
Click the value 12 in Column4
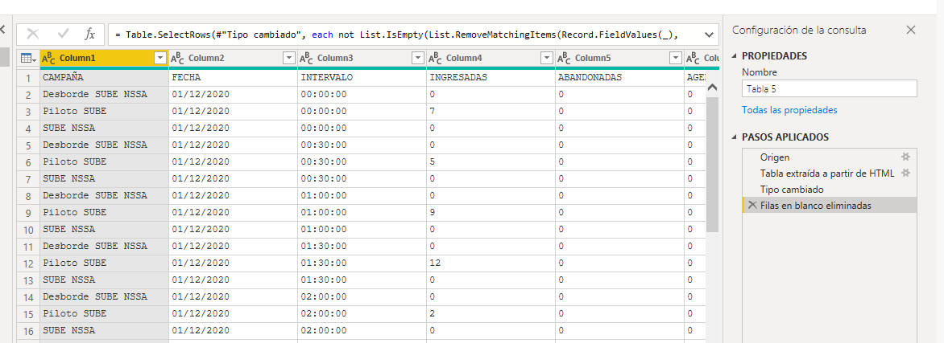(x=491, y=263)
